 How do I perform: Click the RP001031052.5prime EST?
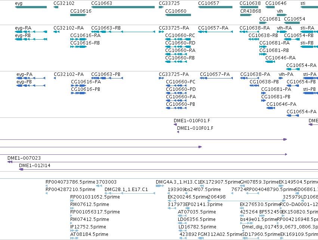[72, 201]
